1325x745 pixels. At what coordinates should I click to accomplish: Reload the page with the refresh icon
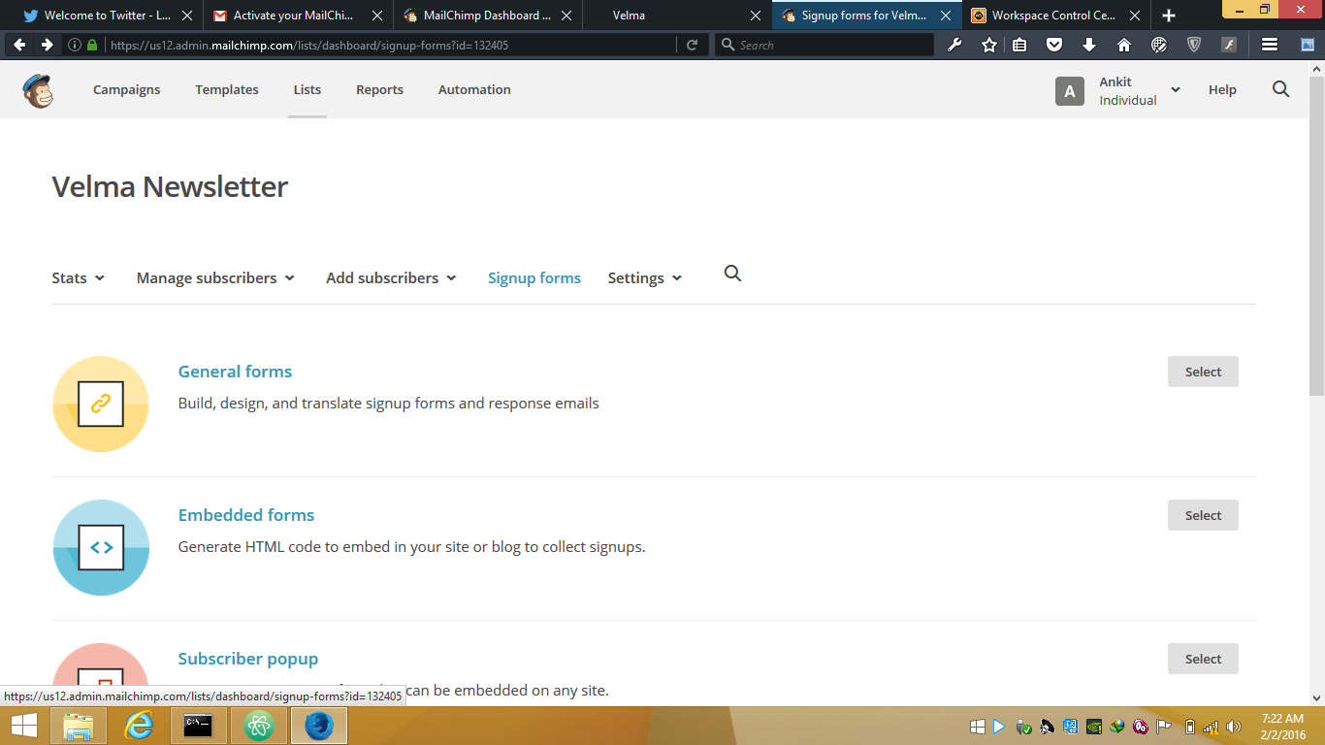click(692, 45)
